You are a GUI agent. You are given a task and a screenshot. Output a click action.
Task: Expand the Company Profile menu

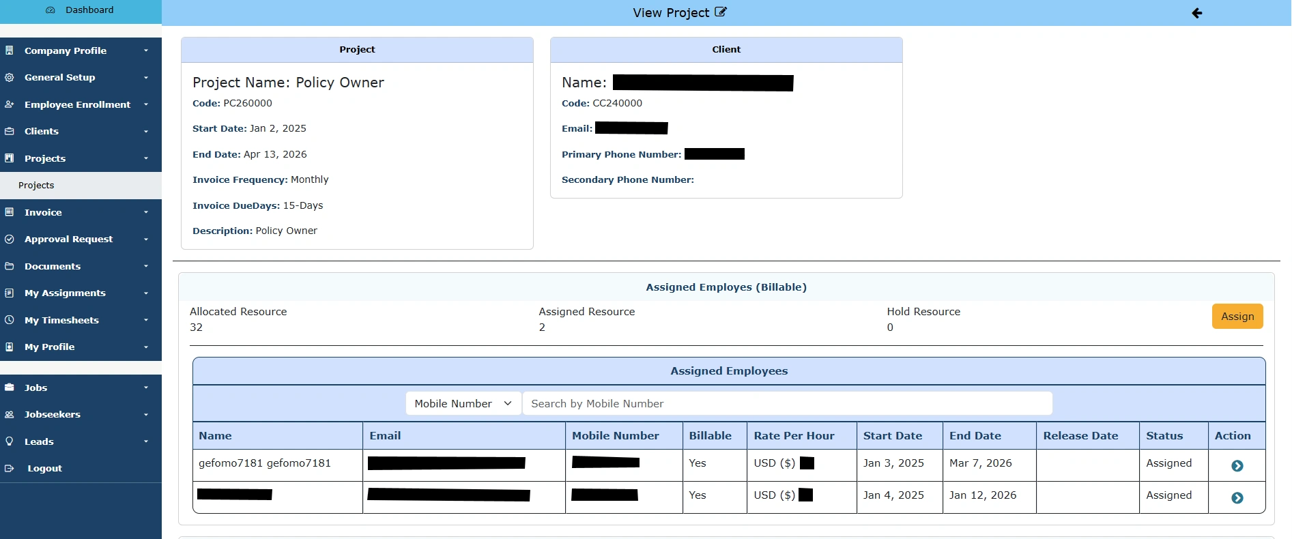tap(75, 50)
